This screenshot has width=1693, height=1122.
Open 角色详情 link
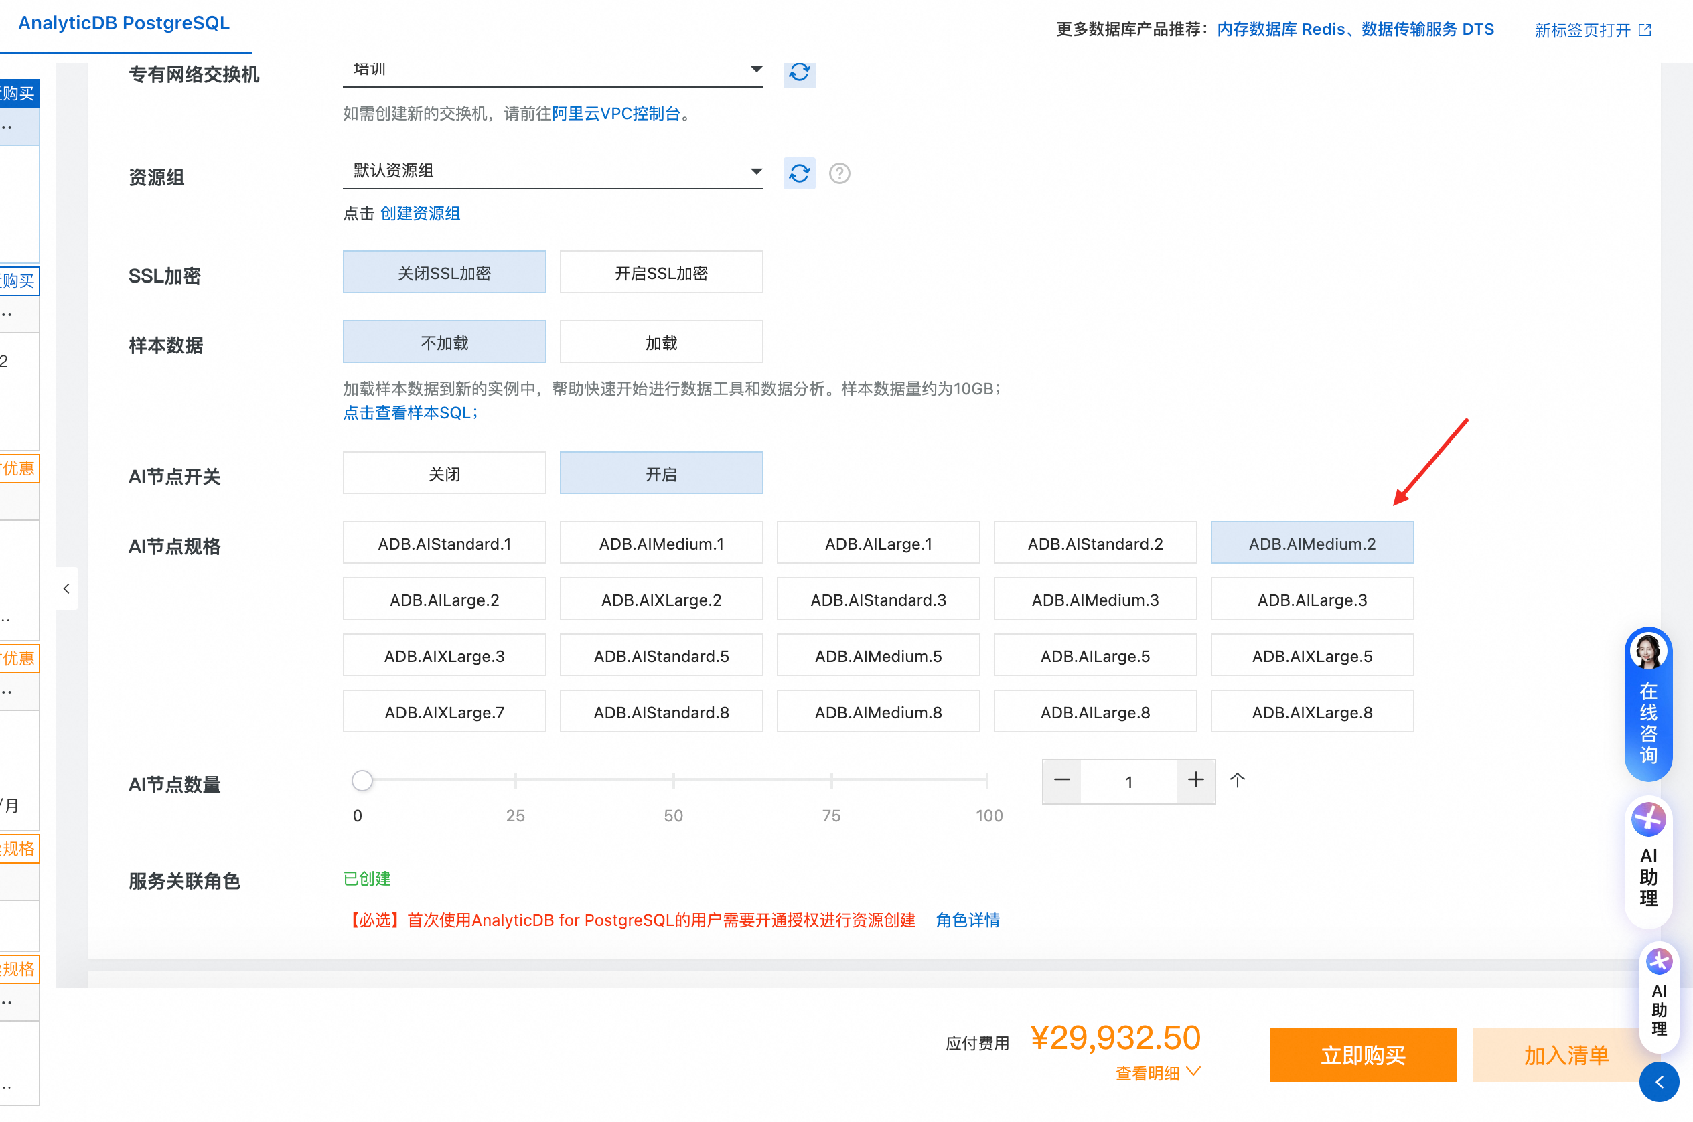967,920
